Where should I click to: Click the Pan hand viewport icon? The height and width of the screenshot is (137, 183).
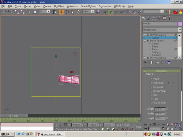tap(172, 129)
